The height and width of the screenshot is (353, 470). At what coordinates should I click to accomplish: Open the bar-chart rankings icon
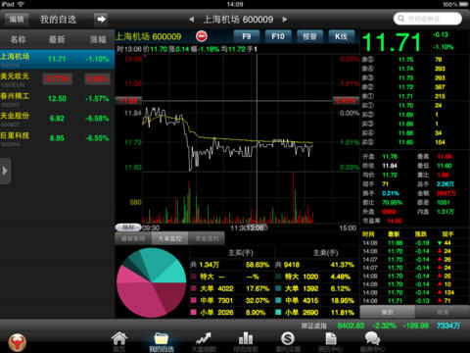point(246,339)
